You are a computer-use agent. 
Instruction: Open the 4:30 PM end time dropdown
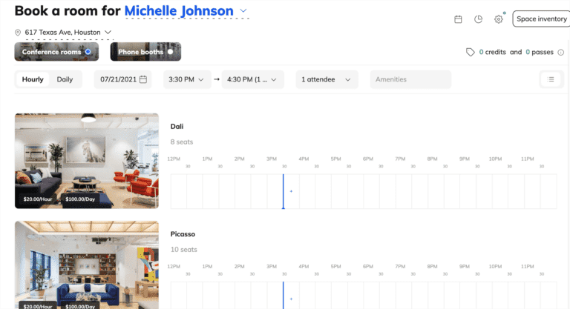[x=252, y=79]
